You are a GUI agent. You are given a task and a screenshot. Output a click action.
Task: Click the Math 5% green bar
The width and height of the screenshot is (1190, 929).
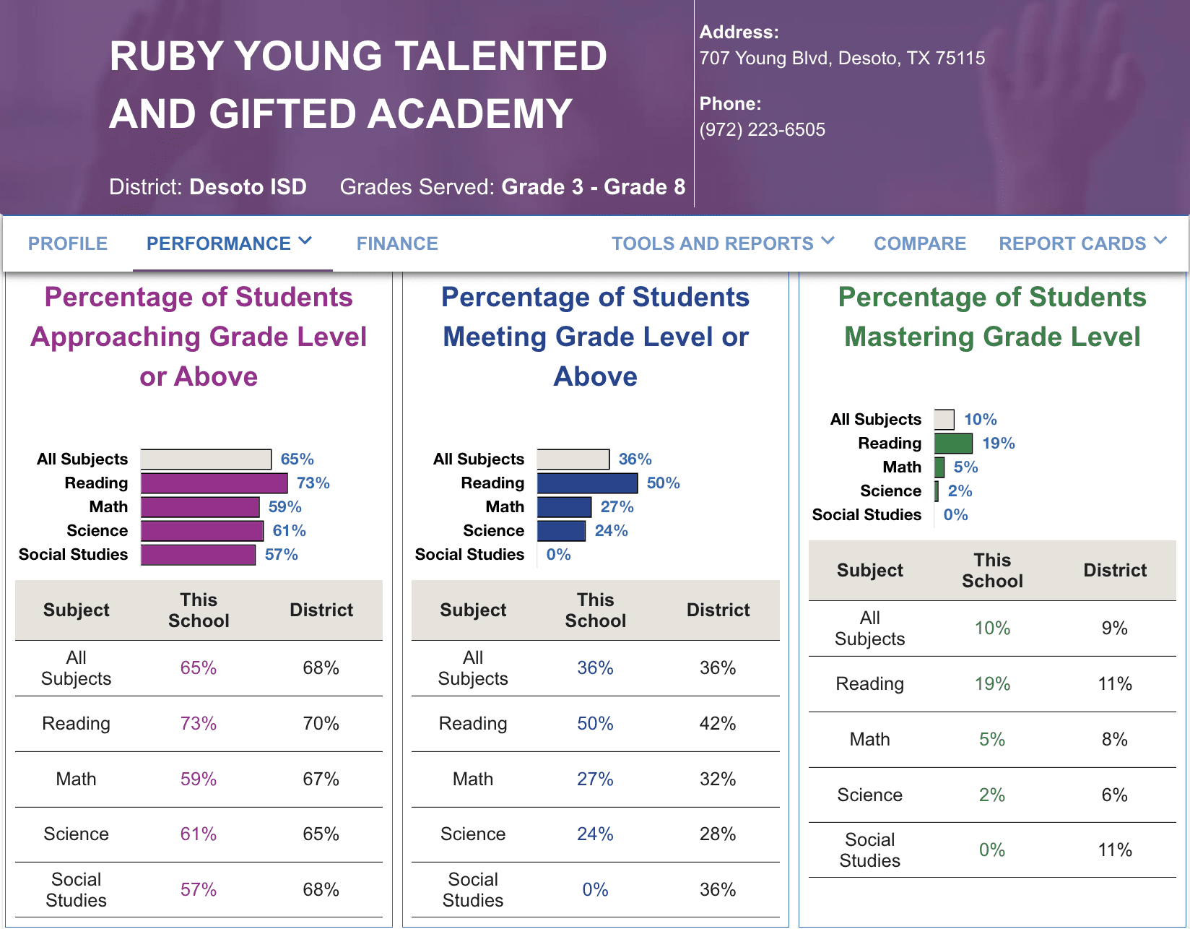939,467
